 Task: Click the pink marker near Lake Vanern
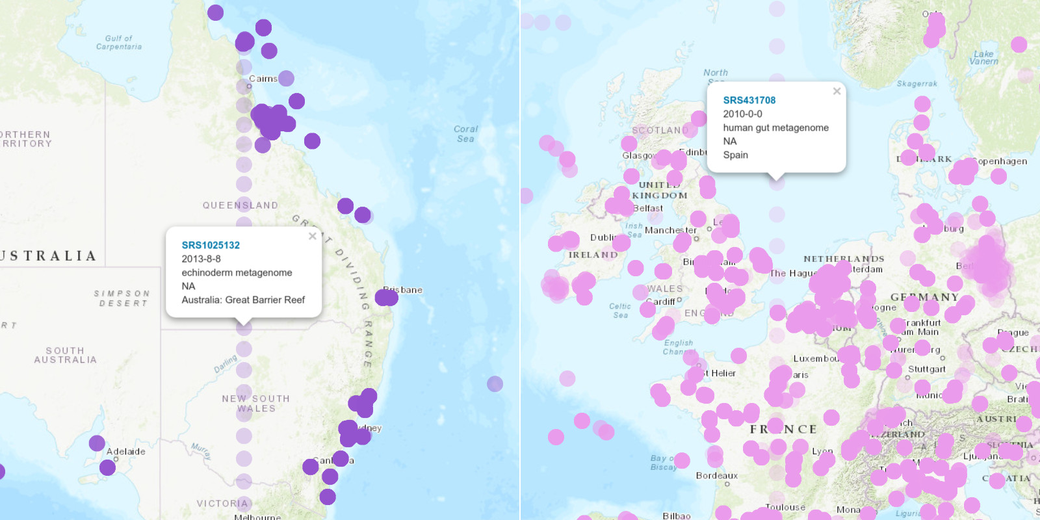click(x=1019, y=44)
